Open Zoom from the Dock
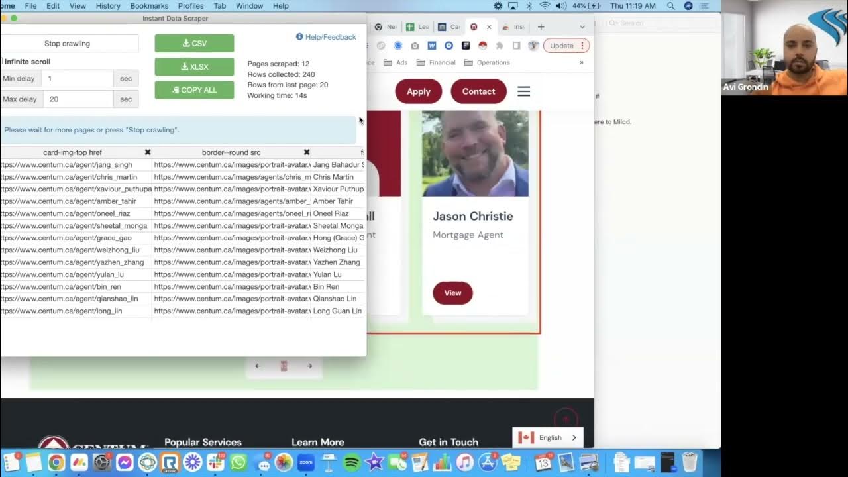Viewport: 848px width, 477px height. (306, 462)
